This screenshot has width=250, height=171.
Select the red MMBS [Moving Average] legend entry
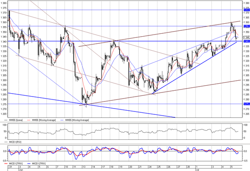pos(42,120)
